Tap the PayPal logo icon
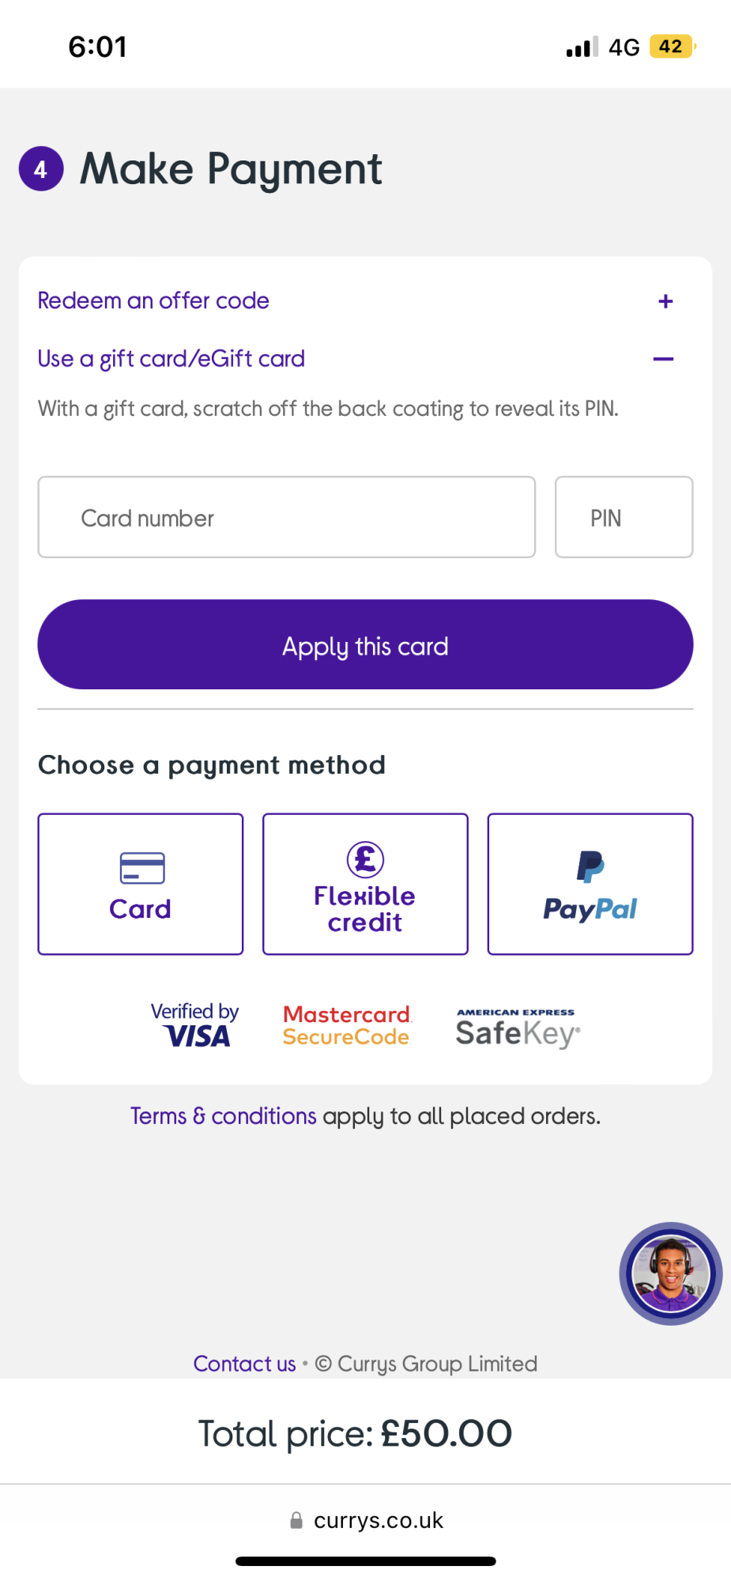Viewport: 731px width, 1581px height. pyautogui.click(x=590, y=866)
